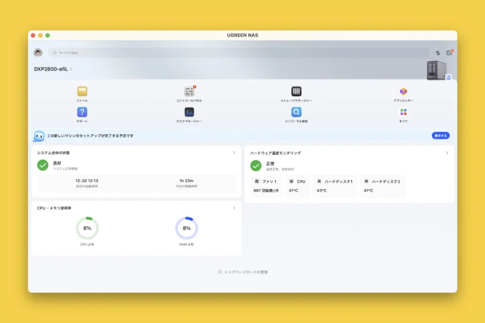Expand the DXP2800-efiL device name chevron
This screenshot has width=485, height=323.
[x=71, y=69]
